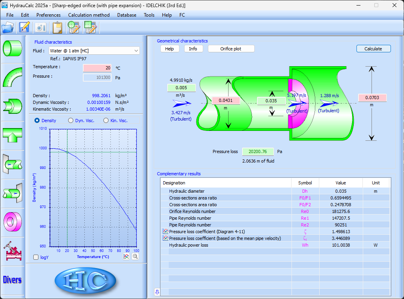This screenshot has width=404, height=299.
Task: Click the magnifier zoom icon under graph
Action: pyautogui.click(x=135, y=257)
